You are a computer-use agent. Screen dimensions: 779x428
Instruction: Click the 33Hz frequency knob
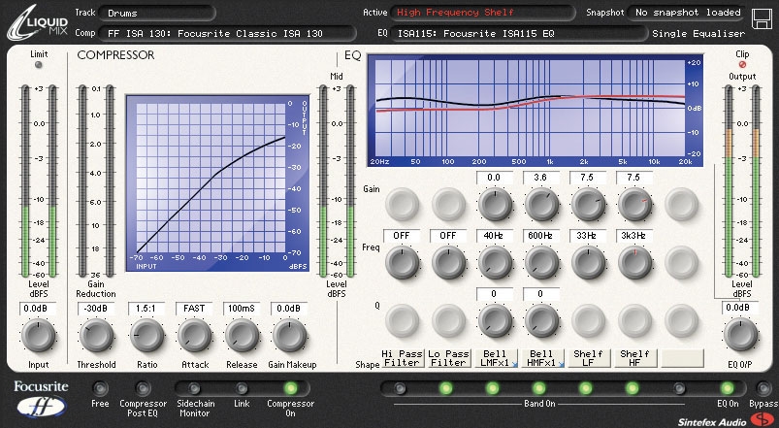click(588, 262)
